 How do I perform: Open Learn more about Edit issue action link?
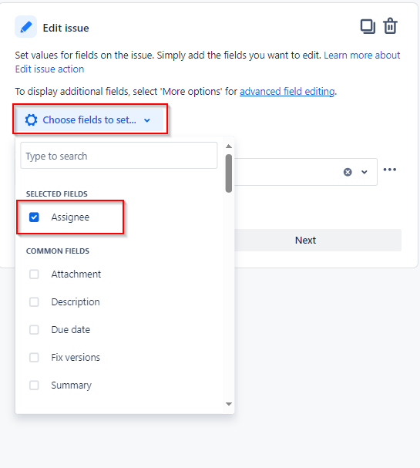point(208,62)
